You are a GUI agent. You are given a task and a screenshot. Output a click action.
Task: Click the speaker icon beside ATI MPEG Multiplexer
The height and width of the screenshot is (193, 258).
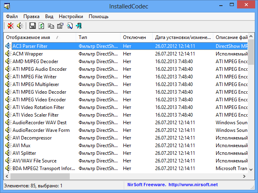[x=8, y=84]
